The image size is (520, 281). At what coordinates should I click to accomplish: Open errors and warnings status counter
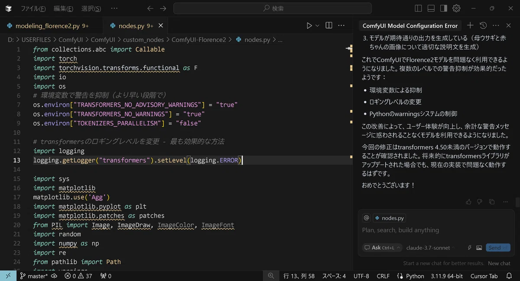[78, 276]
